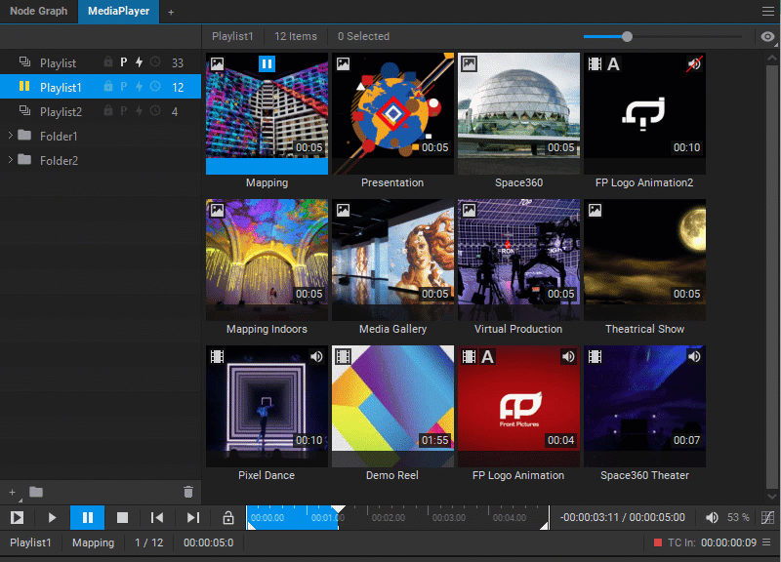Click the 12 Items header label
The height and width of the screenshot is (562, 781).
point(296,36)
